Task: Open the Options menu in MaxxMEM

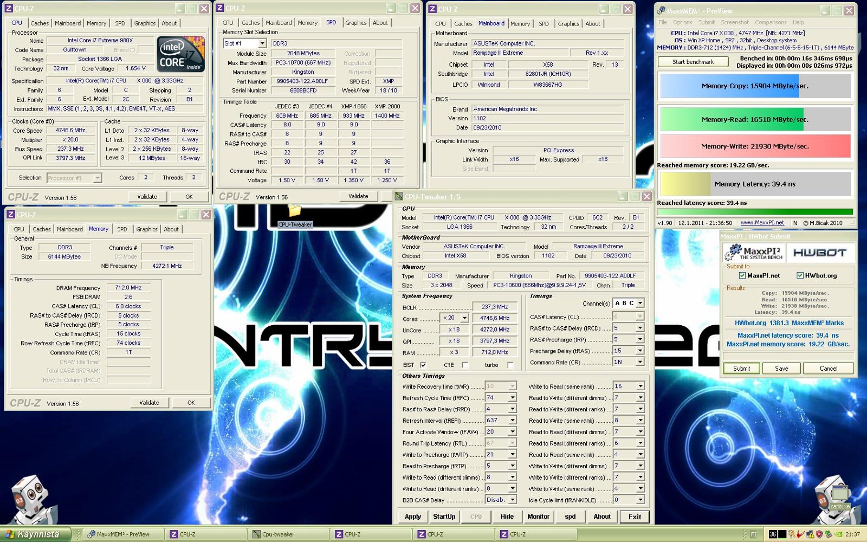Action: coord(683,23)
